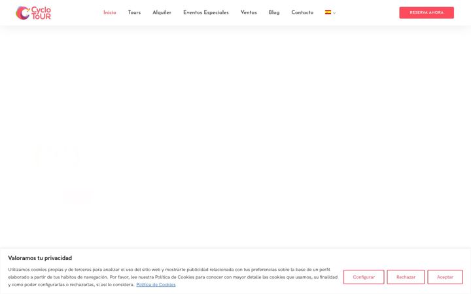
Task: Select Eventos Especiales in navigation
Action: click(x=206, y=12)
